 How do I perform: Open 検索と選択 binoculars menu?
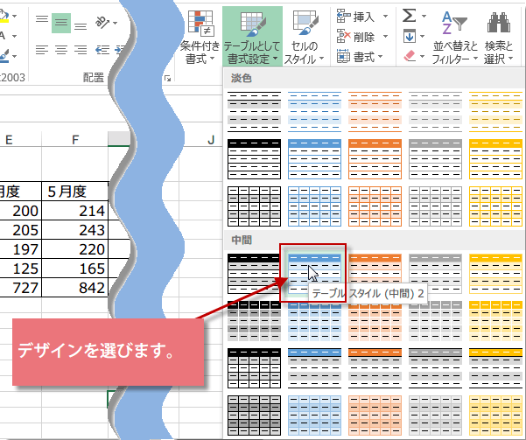[x=499, y=38]
